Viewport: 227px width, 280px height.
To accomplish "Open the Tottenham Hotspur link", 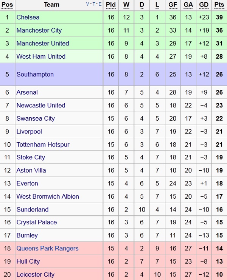I will (43, 145).
